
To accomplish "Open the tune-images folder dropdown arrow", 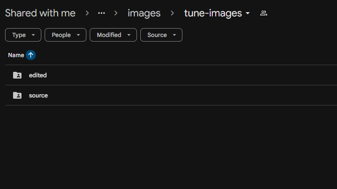I will tap(248, 13).
